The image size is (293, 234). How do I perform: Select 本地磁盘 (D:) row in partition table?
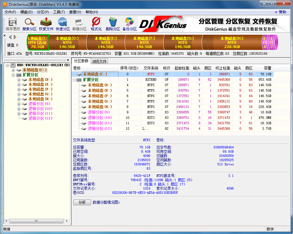point(173,85)
